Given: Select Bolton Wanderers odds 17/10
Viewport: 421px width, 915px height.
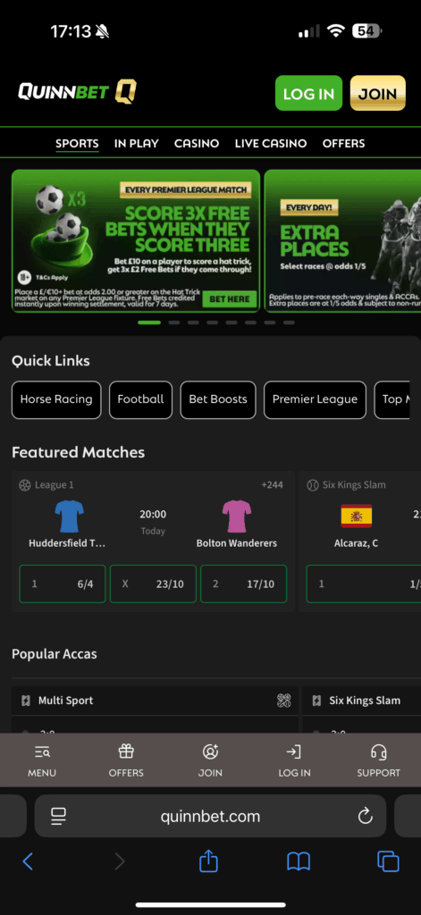Looking at the screenshot, I should pos(243,583).
